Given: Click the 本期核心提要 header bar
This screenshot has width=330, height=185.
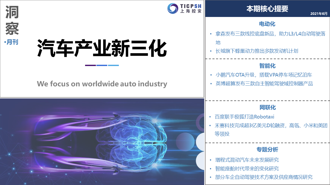Looking at the screenshot, I should pyautogui.click(x=267, y=9).
